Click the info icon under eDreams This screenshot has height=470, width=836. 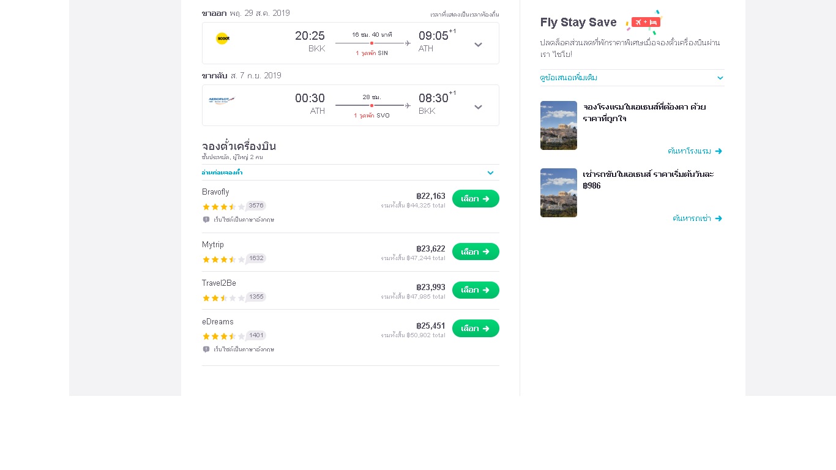click(206, 349)
